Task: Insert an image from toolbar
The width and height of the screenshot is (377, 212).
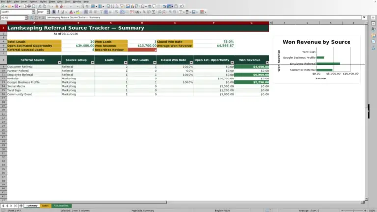Action: (128, 6)
